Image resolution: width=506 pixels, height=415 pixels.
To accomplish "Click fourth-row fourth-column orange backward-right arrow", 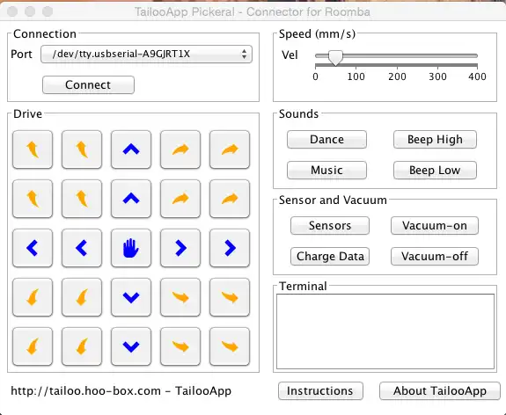I will (180, 297).
